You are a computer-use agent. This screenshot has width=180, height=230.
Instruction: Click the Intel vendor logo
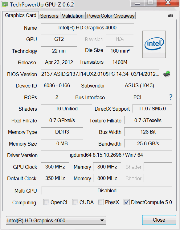pos(154,44)
